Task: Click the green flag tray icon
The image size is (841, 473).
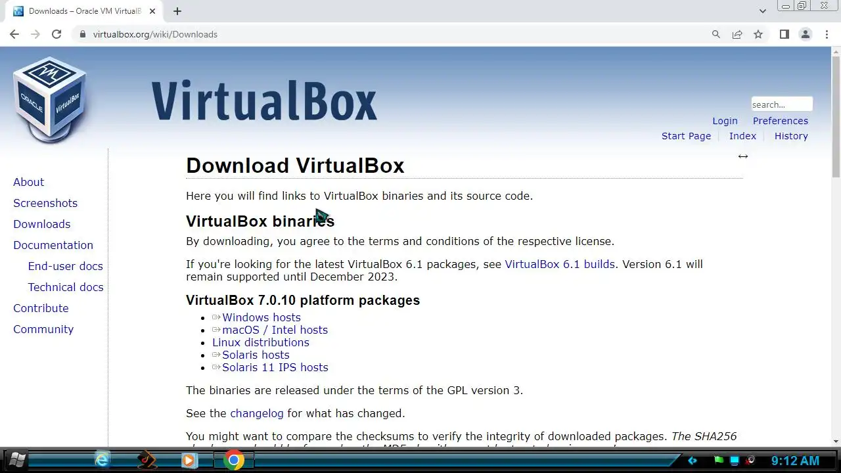Action: pyautogui.click(x=719, y=461)
